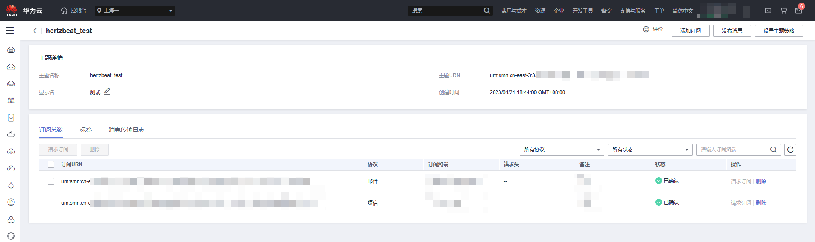Viewport: 815px width, 242px height.
Task: Open the hamburger navigation menu
Action: tap(10, 31)
